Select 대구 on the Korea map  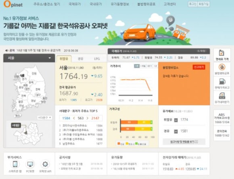click(x=38, y=95)
